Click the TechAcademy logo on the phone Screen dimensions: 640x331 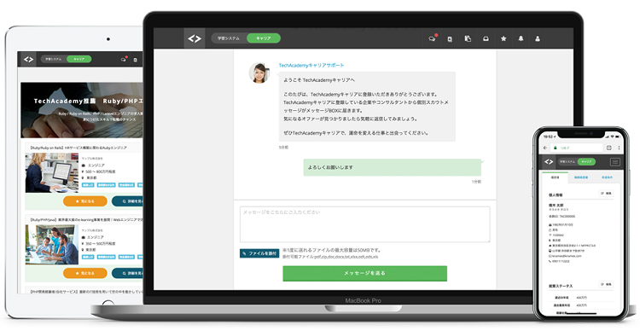549,162
